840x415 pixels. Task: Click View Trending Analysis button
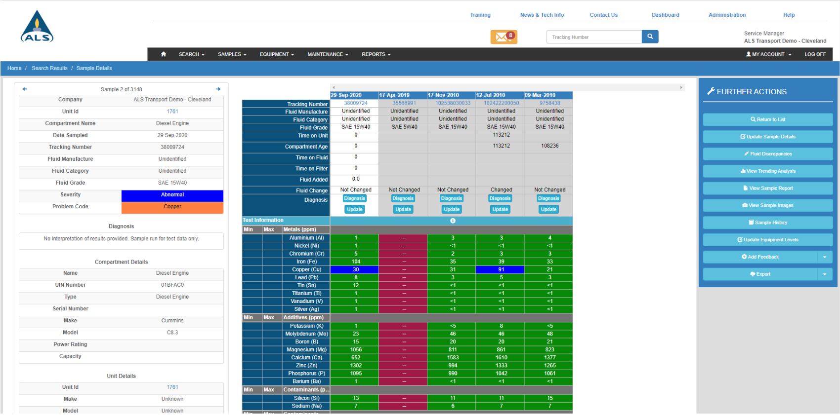pyautogui.click(x=767, y=171)
